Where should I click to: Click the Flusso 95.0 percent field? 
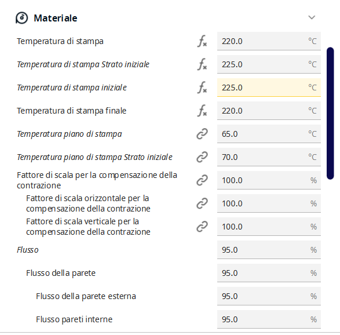269,250
